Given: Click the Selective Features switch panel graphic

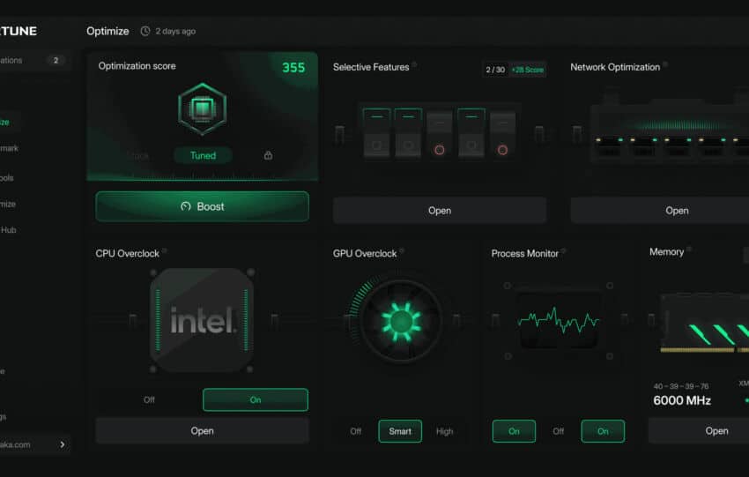Looking at the screenshot, I should 440,132.
